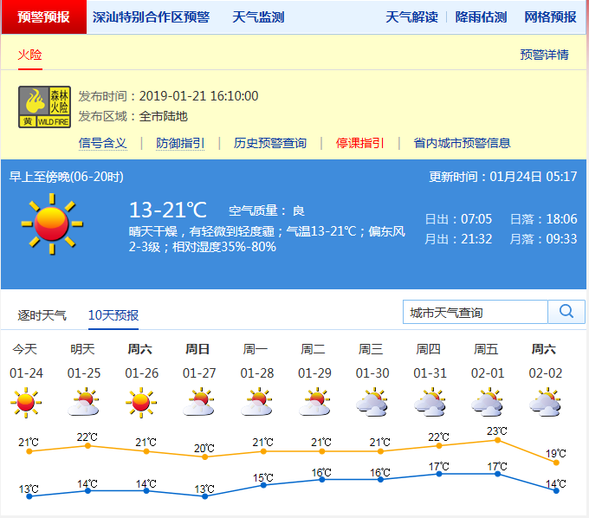Open 深汕特别合作区预警 tab
Viewport: 589px width, 518px height.
[x=151, y=17]
